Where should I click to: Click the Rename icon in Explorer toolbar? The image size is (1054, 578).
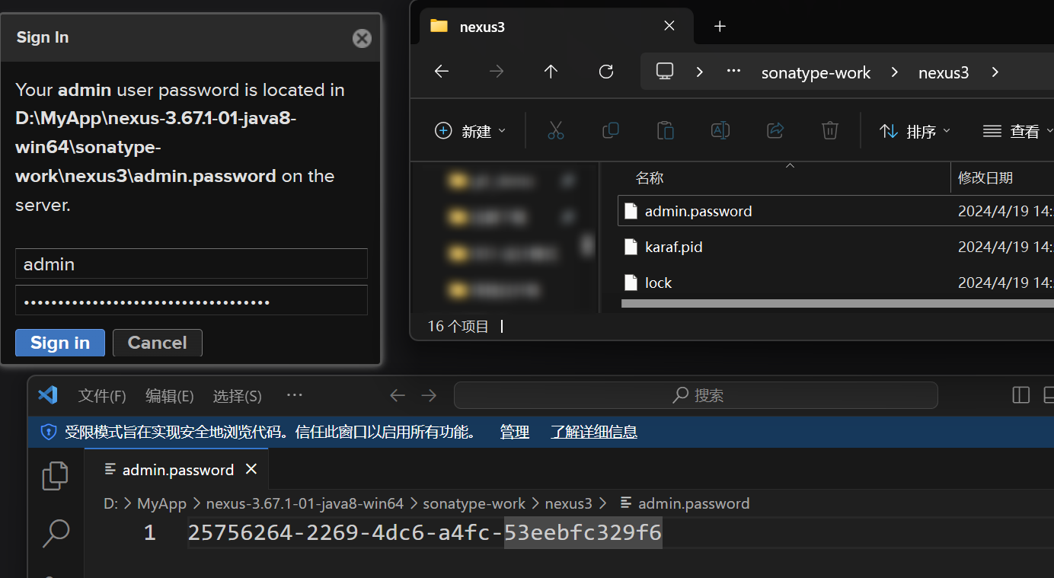(x=720, y=131)
